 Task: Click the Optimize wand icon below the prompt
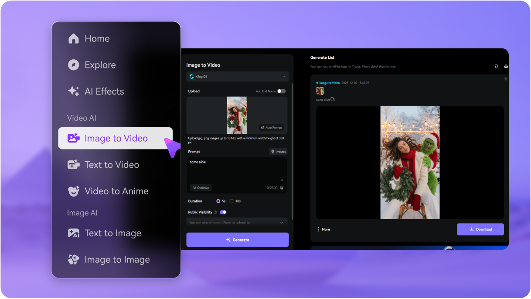coord(195,187)
